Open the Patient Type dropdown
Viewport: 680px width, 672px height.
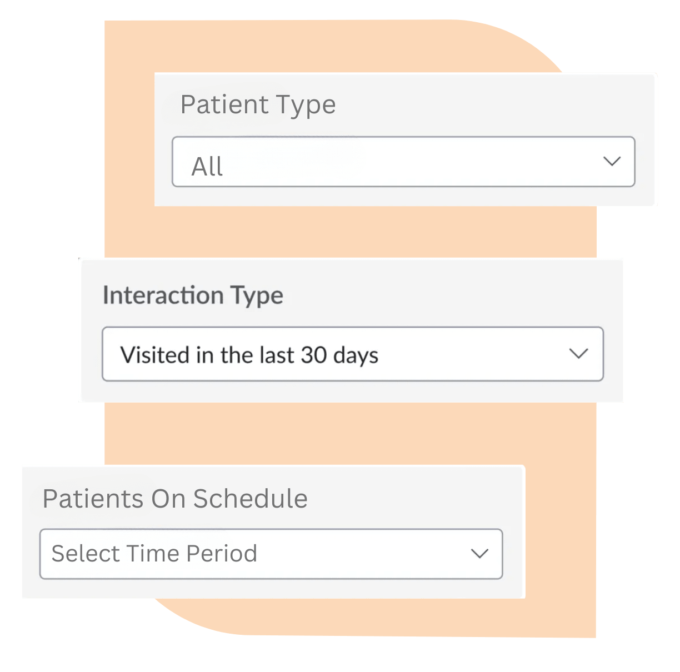(x=403, y=162)
